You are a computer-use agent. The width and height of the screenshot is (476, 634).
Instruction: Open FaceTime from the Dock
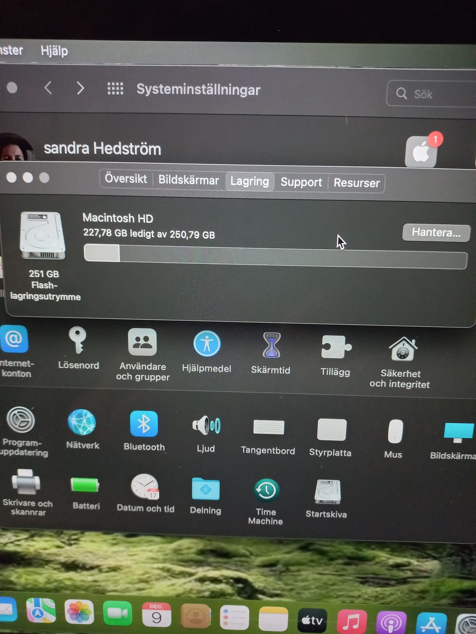tap(117, 614)
